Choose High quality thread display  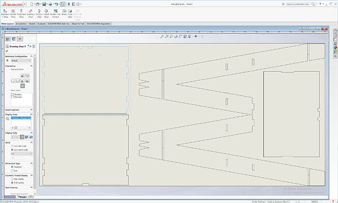(12, 179)
